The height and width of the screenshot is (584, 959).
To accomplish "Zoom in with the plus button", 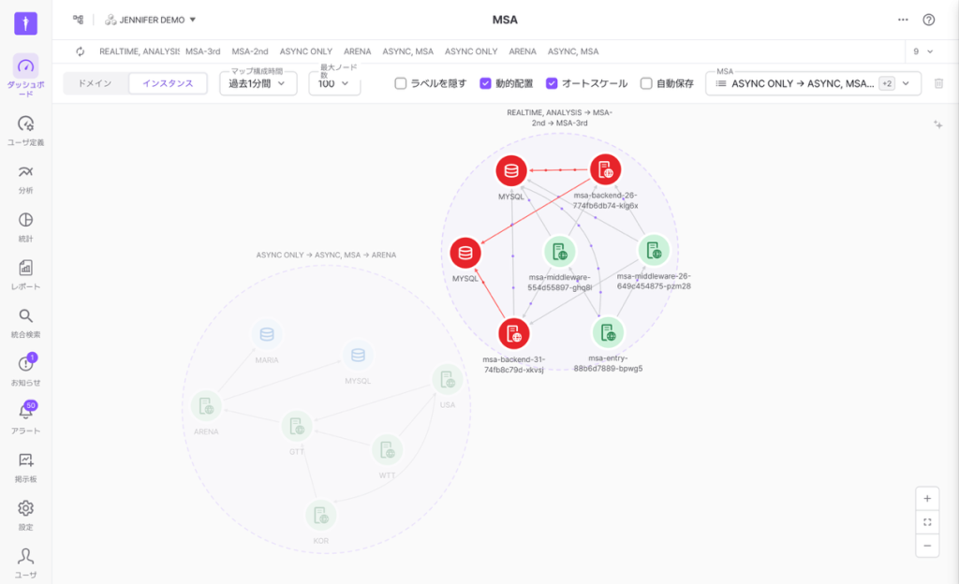I will pyautogui.click(x=927, y=499).
